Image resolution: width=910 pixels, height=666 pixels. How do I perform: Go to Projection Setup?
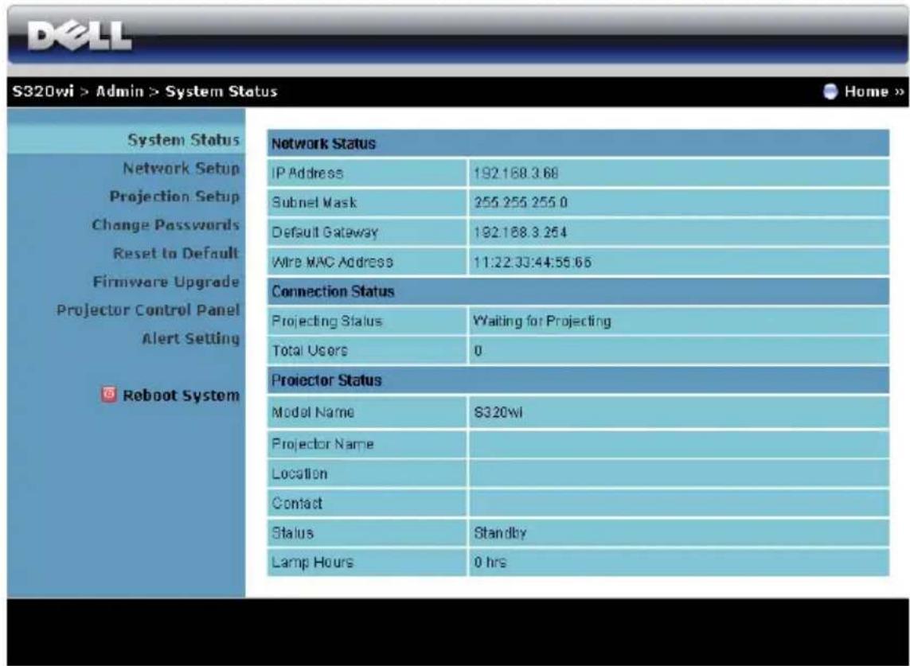pyautogui.click(x=174, y=197)
